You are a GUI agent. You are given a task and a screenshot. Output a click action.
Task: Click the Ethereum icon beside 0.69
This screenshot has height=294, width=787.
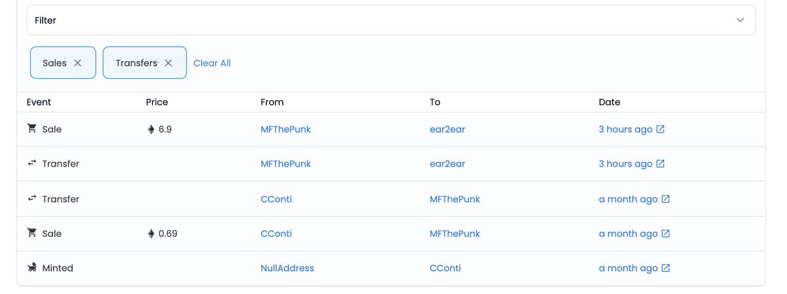[151, 234]
